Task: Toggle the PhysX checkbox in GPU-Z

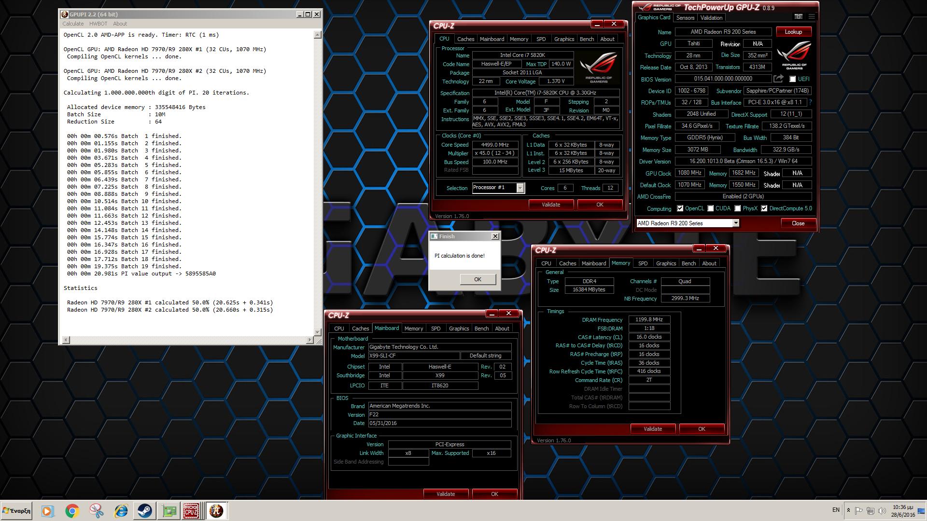Action: [737, 208]
